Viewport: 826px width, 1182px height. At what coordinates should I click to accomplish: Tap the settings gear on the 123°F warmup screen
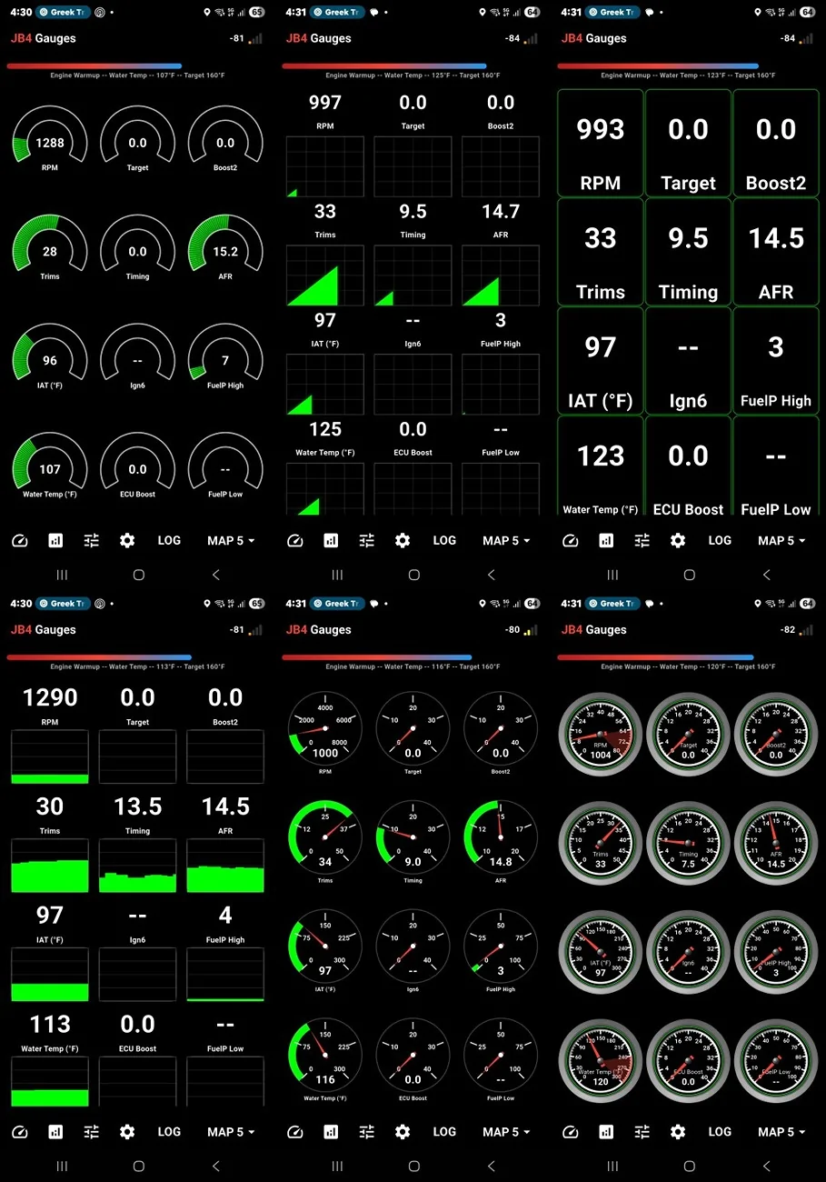pyautogui.click(x=678, y=541)
